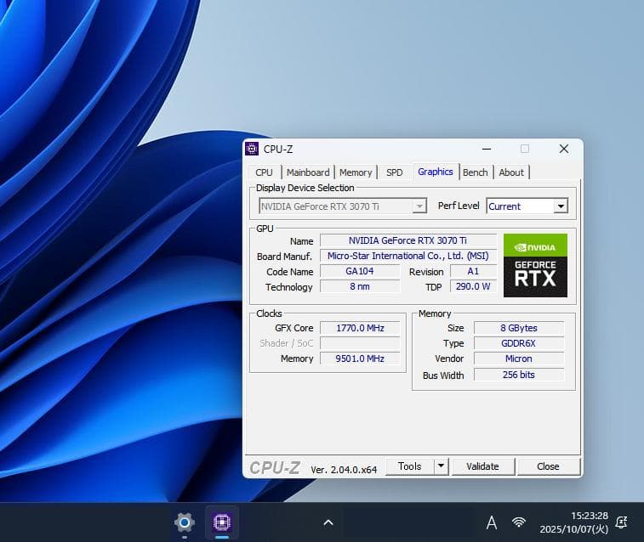Viewport: 644px width, 542px height.
Task: Click the Bus Width 256 bits value
Action: click(x=519, y=375)
